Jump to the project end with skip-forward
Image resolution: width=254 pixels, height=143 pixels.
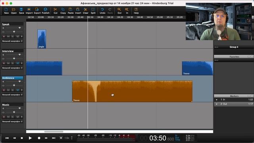pos(54,138)
